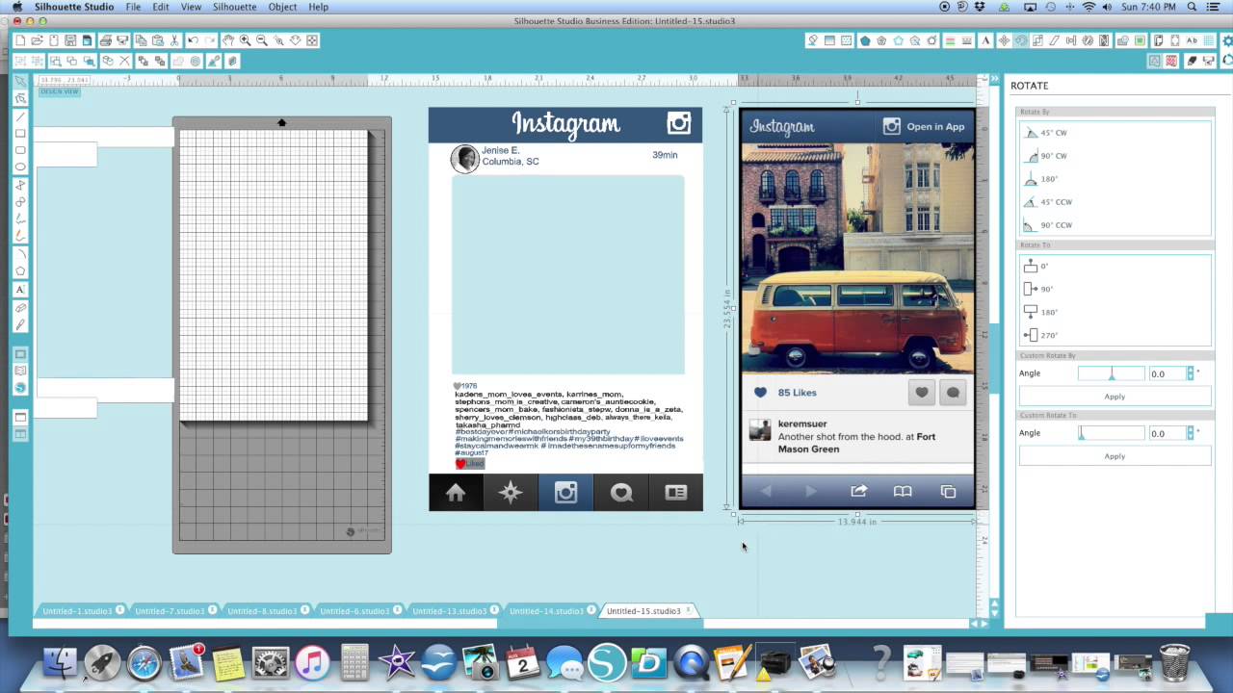The image size is (1233, 693).
Task: Rotate 90° CW option
Action: 1046,156
